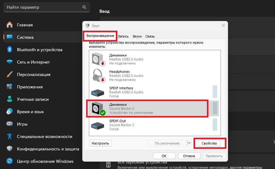Click the Bluetooth icon in Settings sidebar
Viewport: 275px width, 169px height.
10,50
